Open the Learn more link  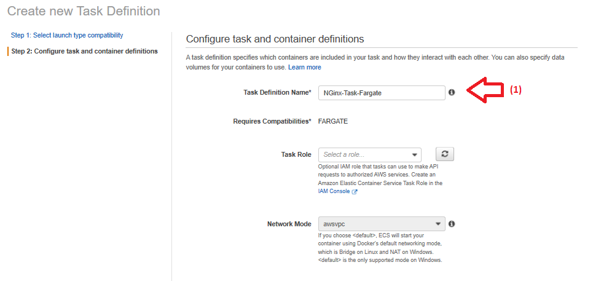(304, 67)
